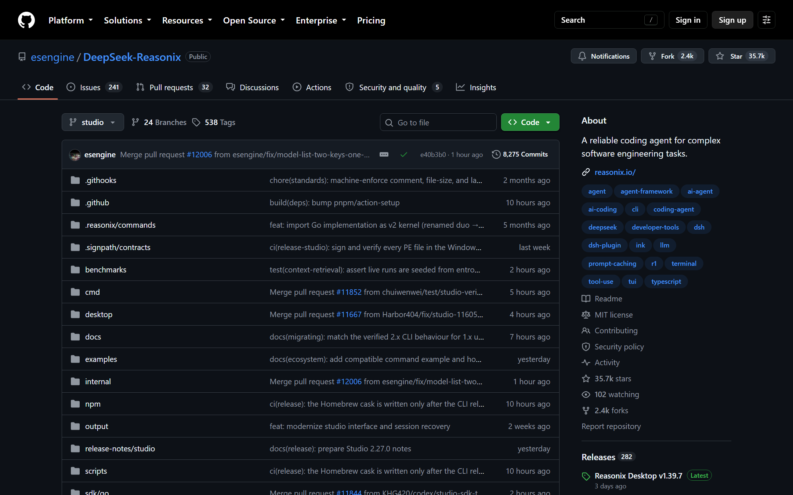Expand the Resources menu
The width and height of the screenshot is (793, 495).
[187, 20]
